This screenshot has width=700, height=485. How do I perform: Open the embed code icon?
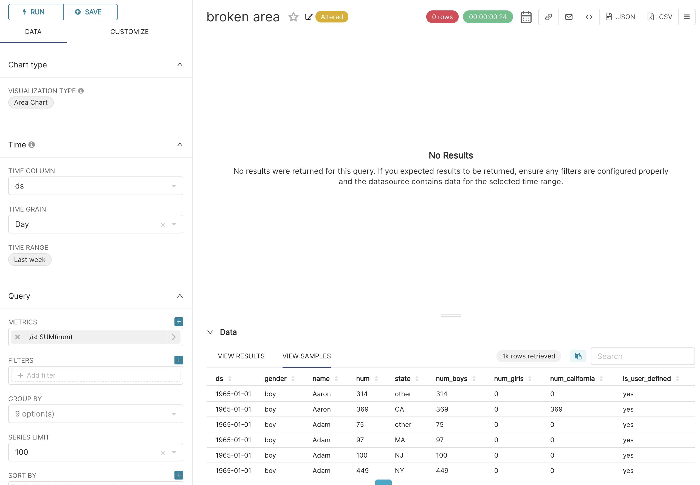[589, 17]
